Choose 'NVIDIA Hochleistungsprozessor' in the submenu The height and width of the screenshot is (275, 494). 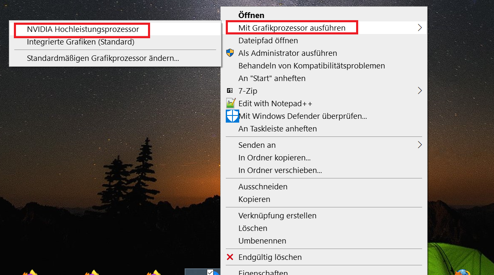115,29
